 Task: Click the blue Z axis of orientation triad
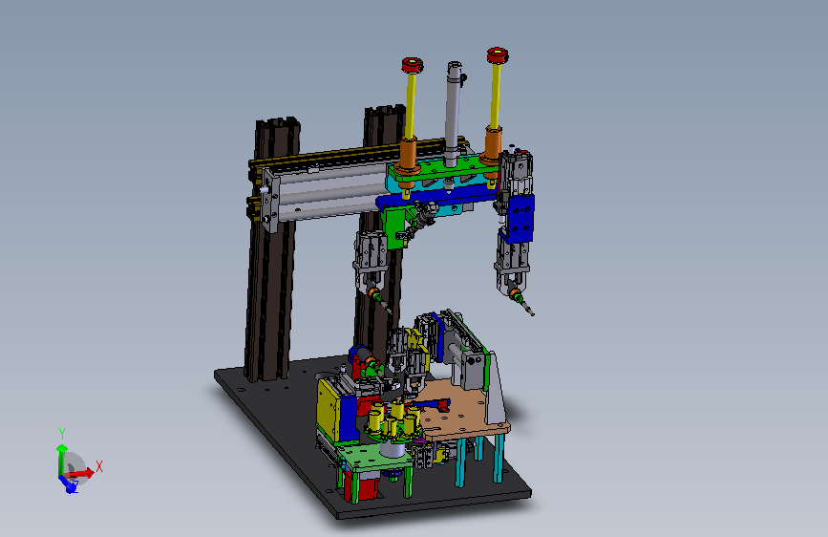click(x=69, y=484)
